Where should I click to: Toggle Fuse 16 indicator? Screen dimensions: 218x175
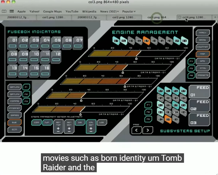click(x=45, y=71)
